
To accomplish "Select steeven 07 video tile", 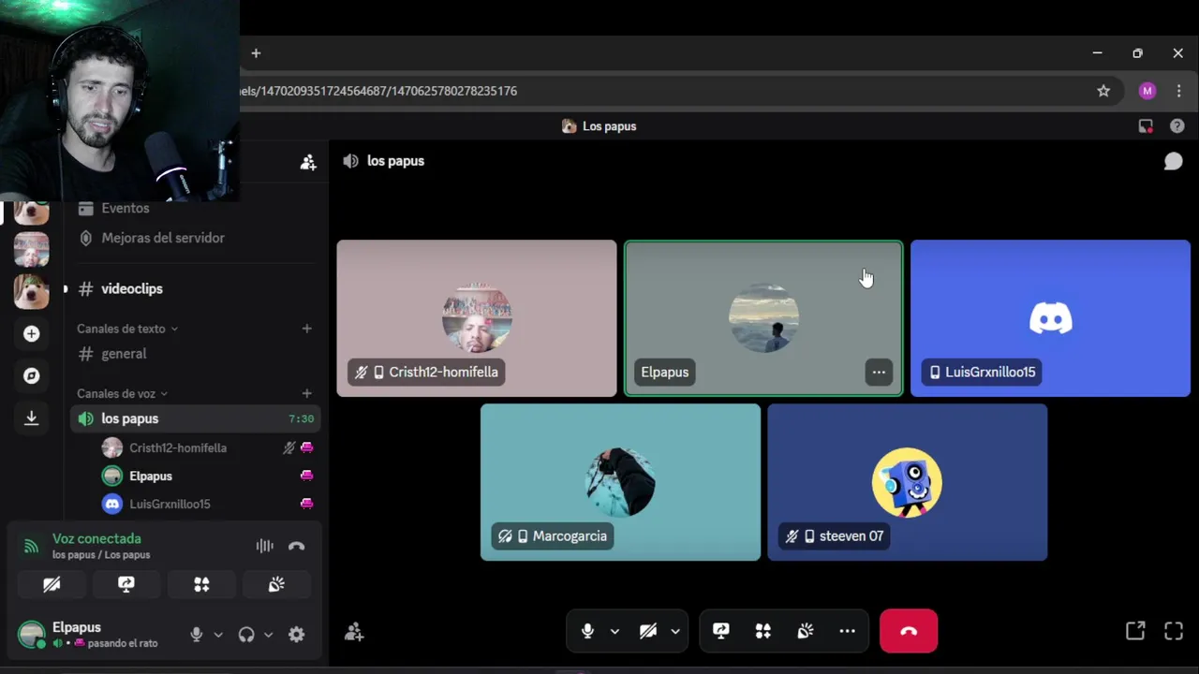I will point(907,482).
